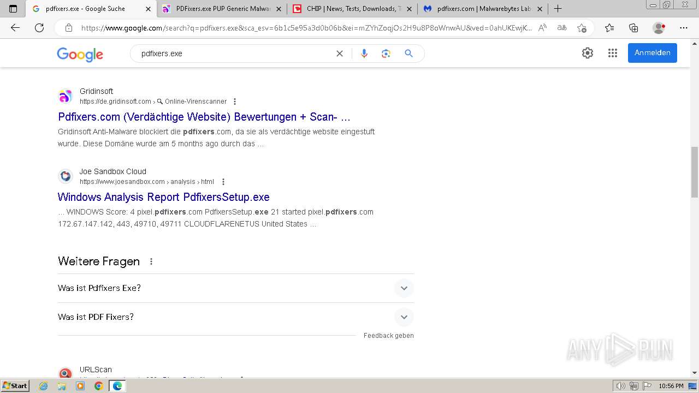The image size is (699, 393).
Task: Click Feedback geben link
Action: click(389, 336)
